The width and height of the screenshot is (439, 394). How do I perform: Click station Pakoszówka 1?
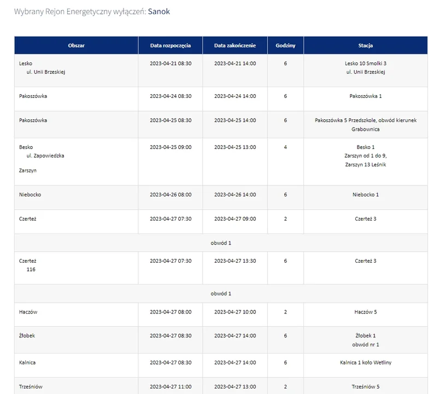365,96
